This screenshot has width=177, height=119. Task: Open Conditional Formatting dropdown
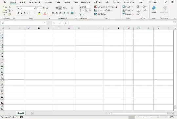pos(106,7)
